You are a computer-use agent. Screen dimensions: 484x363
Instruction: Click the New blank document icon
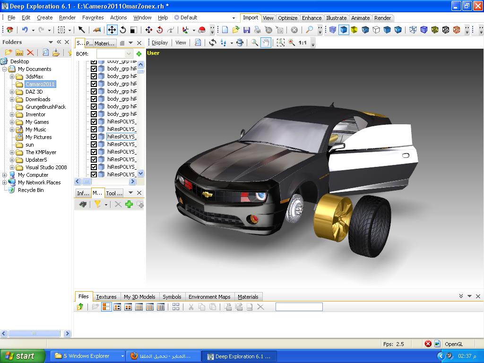click(225, 30)
